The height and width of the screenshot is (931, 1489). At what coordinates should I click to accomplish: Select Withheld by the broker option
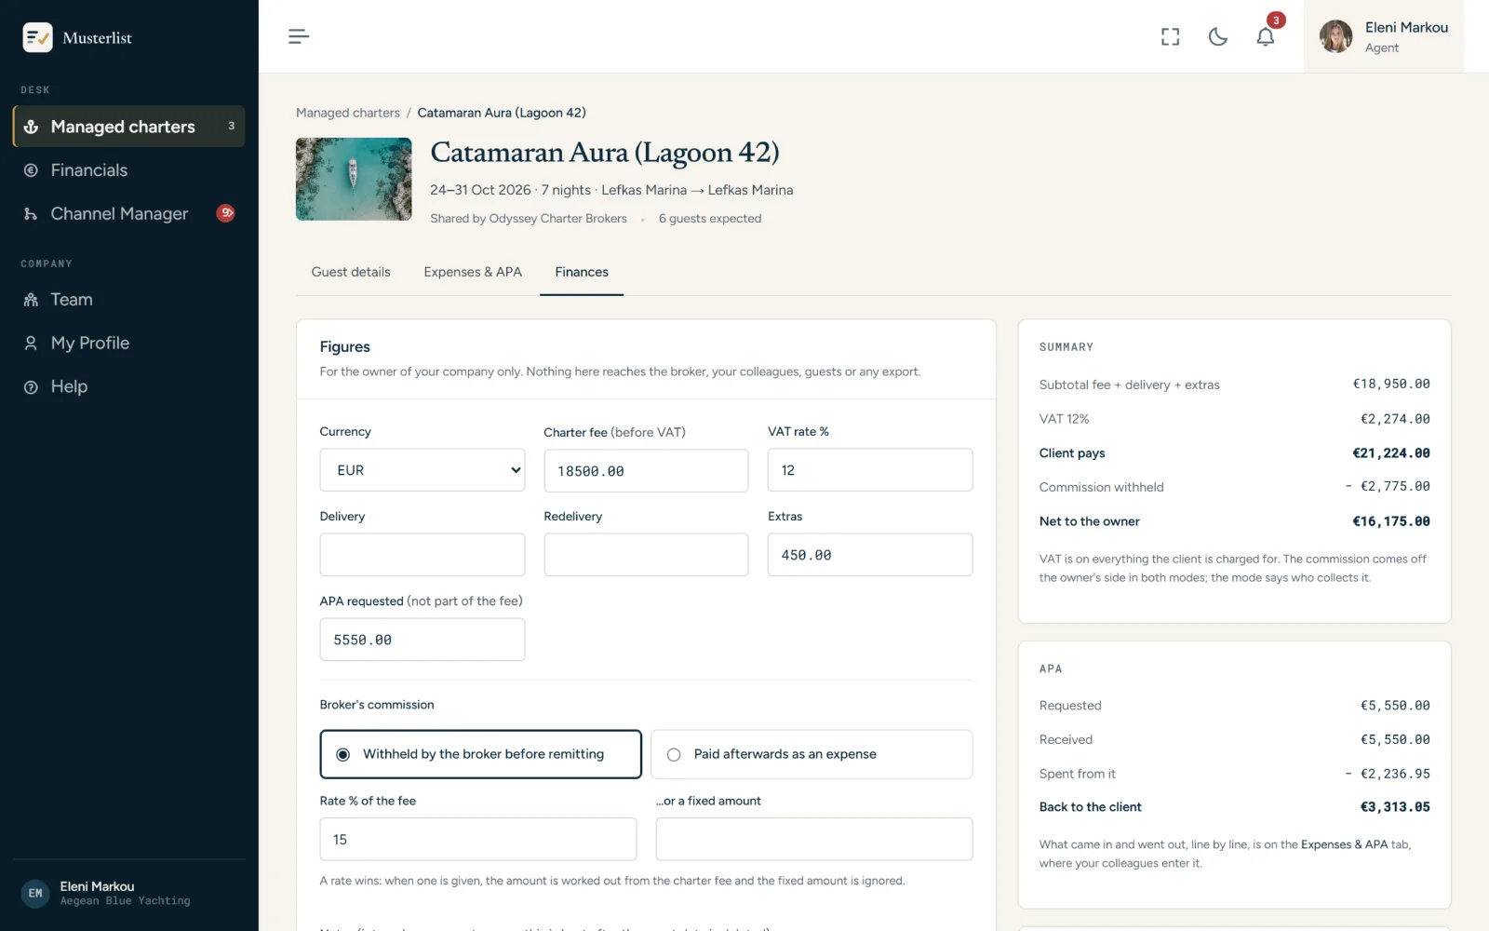click(480, 754)
